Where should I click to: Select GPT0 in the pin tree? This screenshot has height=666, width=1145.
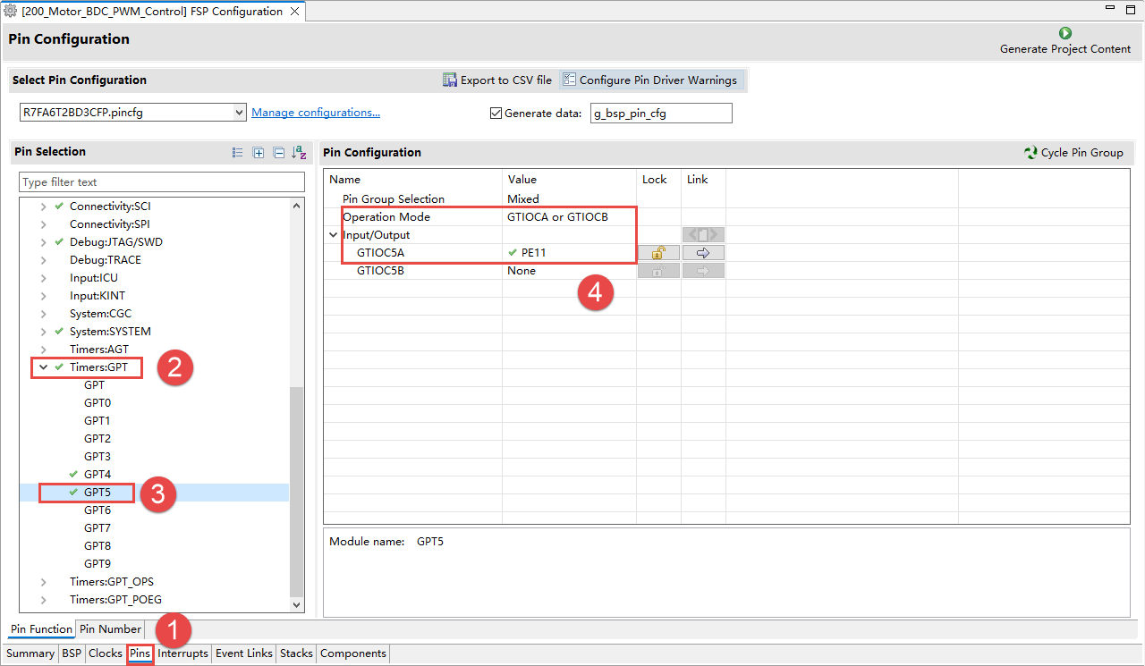(98, 403)
